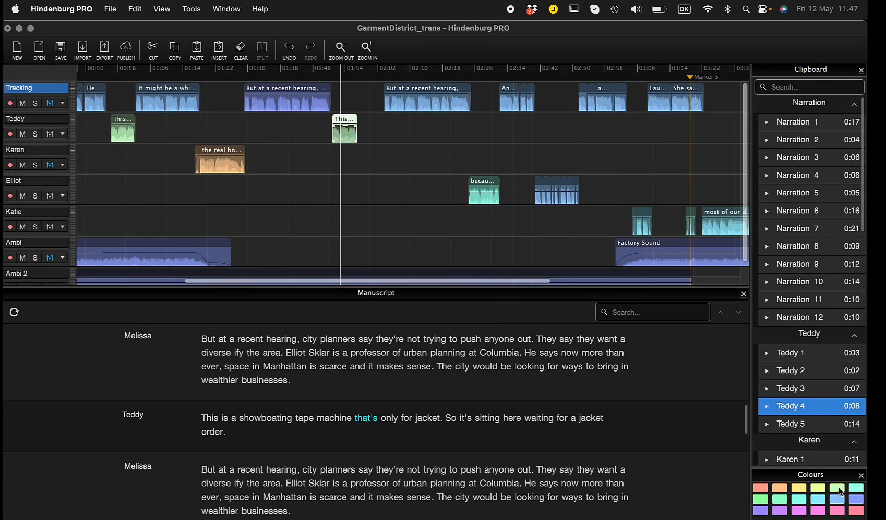This screenshot has height=520, width=886.
Task: Zoom out the timeline
Action: [341, 51]
